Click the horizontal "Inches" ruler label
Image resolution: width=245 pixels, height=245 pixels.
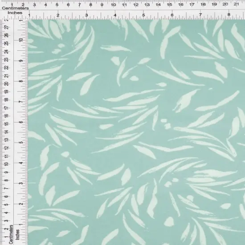(15, 13)
